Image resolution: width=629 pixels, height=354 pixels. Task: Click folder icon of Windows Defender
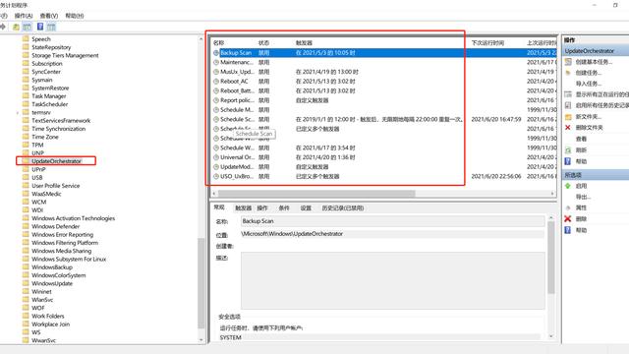click(26, 226)
